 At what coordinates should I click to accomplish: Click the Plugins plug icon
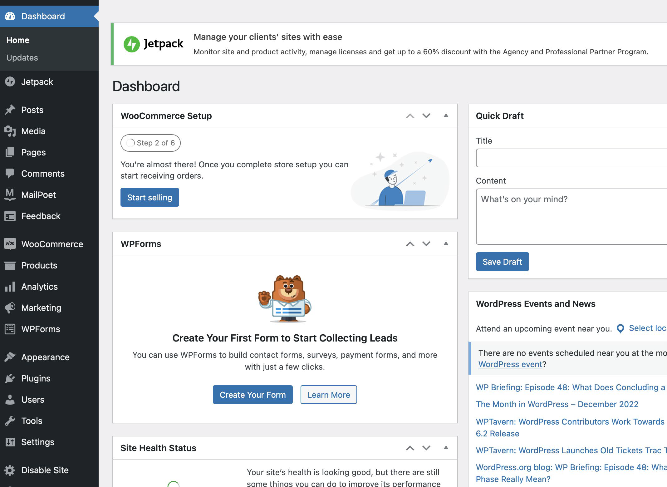click(10, 378)
